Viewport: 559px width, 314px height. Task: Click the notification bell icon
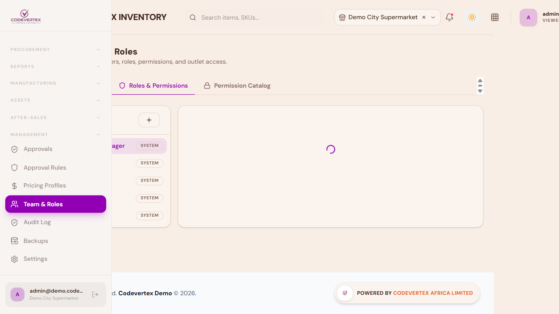(449, 17)
